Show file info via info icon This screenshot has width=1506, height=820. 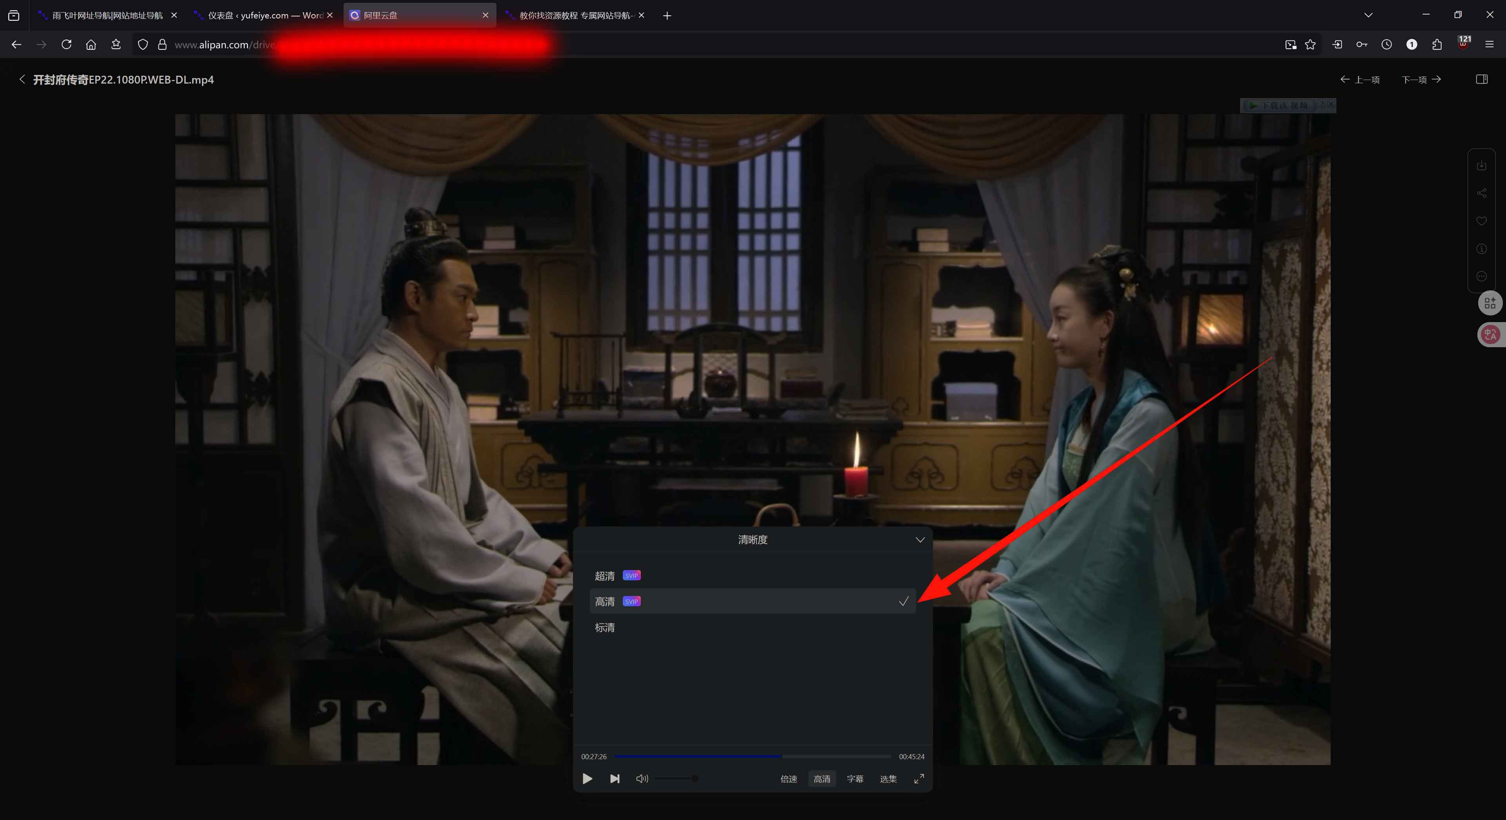click(1481, 249)
